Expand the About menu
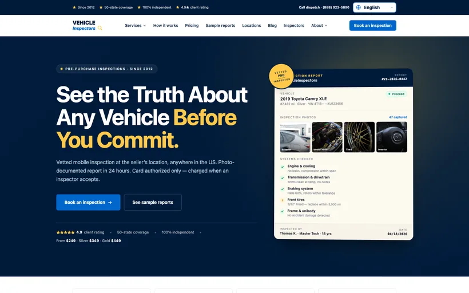This screenshot has height=293, width=469. pos(319,25)
